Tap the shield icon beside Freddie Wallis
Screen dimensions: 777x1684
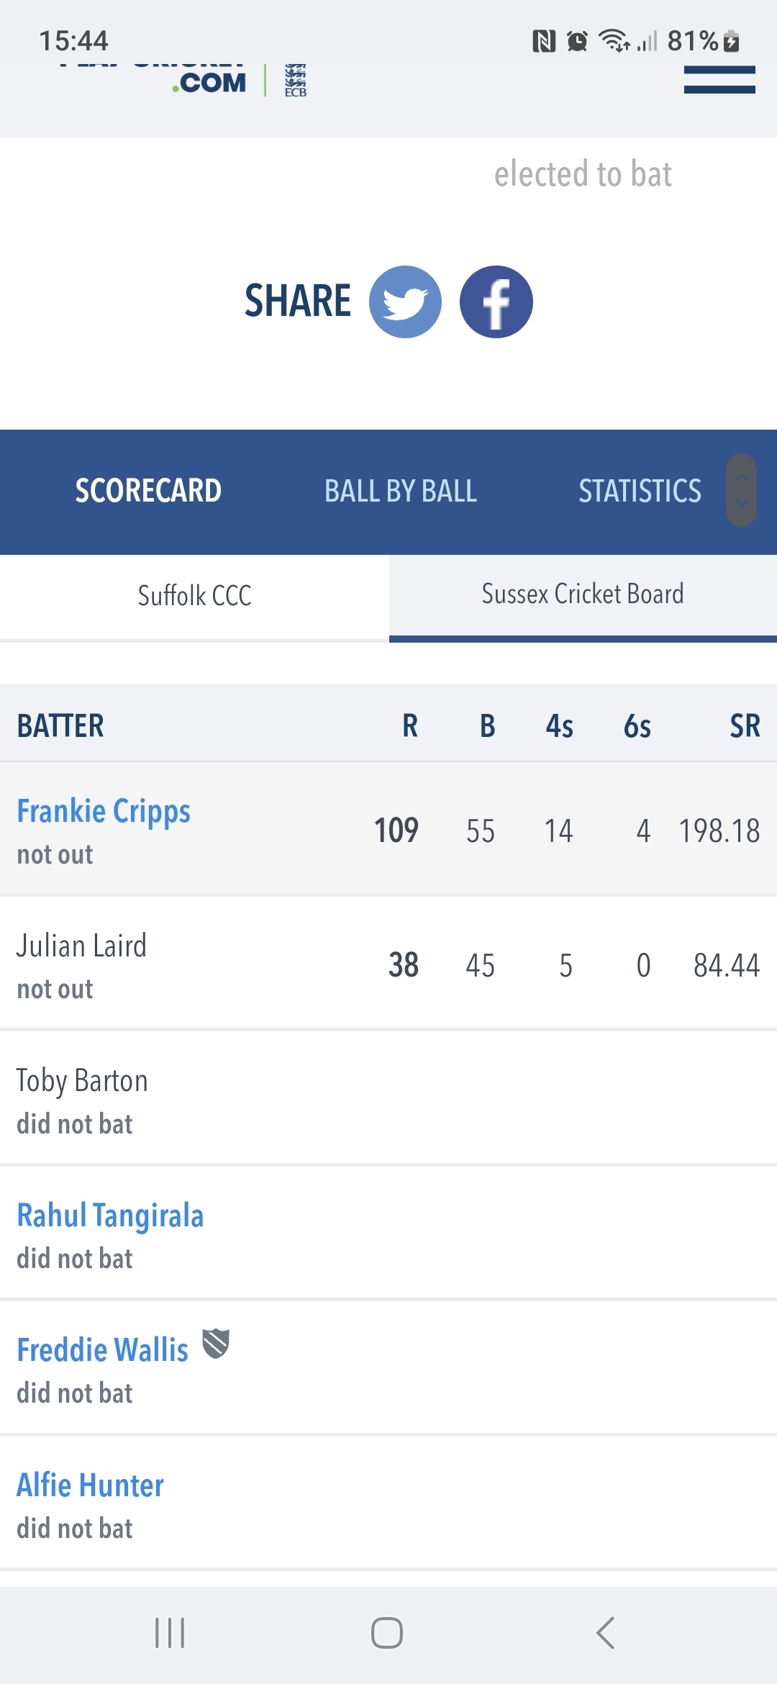(x=216, y=1344)
